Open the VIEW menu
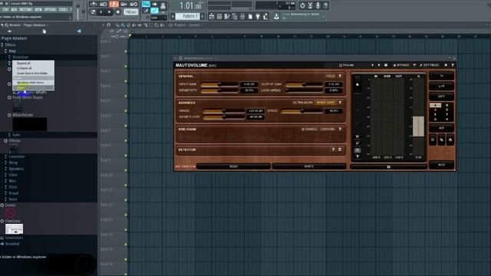This screenshot has width=491, height=276. [38, 10]
